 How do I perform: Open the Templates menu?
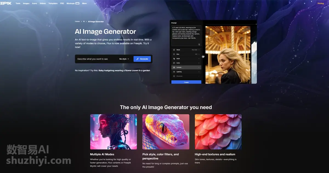click(x=53, y=4)
